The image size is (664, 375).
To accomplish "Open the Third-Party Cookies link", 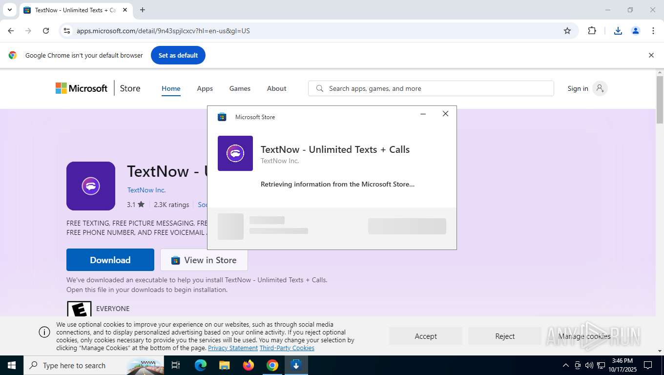I will click(287, 348).
